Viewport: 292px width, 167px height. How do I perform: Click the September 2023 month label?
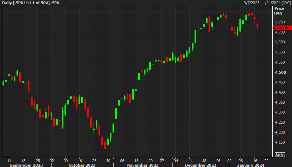(x=26, y=165)
